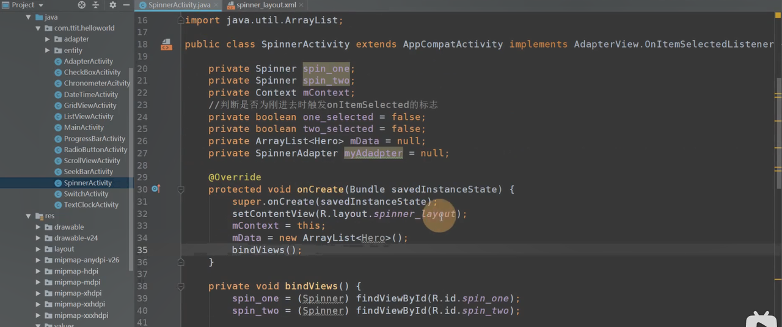Expand the adapter package

point(48,39)
